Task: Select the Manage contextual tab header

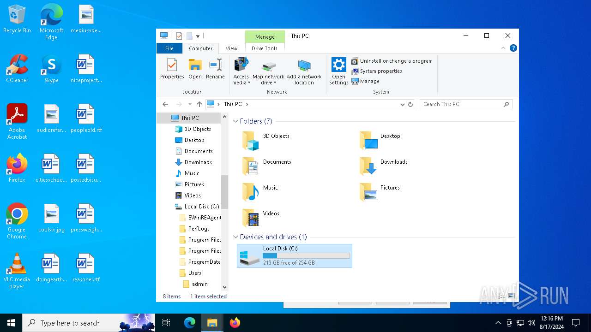Action: tap(265, 37)
